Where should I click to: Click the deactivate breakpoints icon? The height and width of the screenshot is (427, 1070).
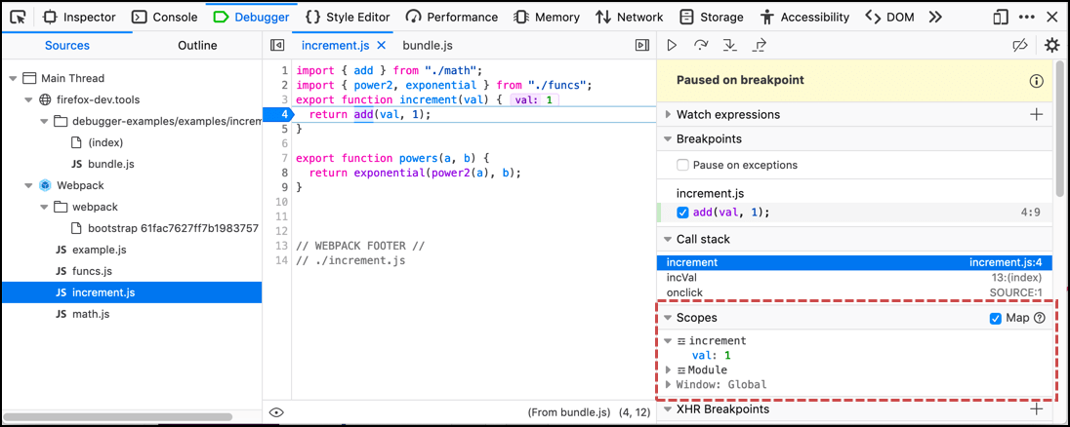[x=1020, y=46]
